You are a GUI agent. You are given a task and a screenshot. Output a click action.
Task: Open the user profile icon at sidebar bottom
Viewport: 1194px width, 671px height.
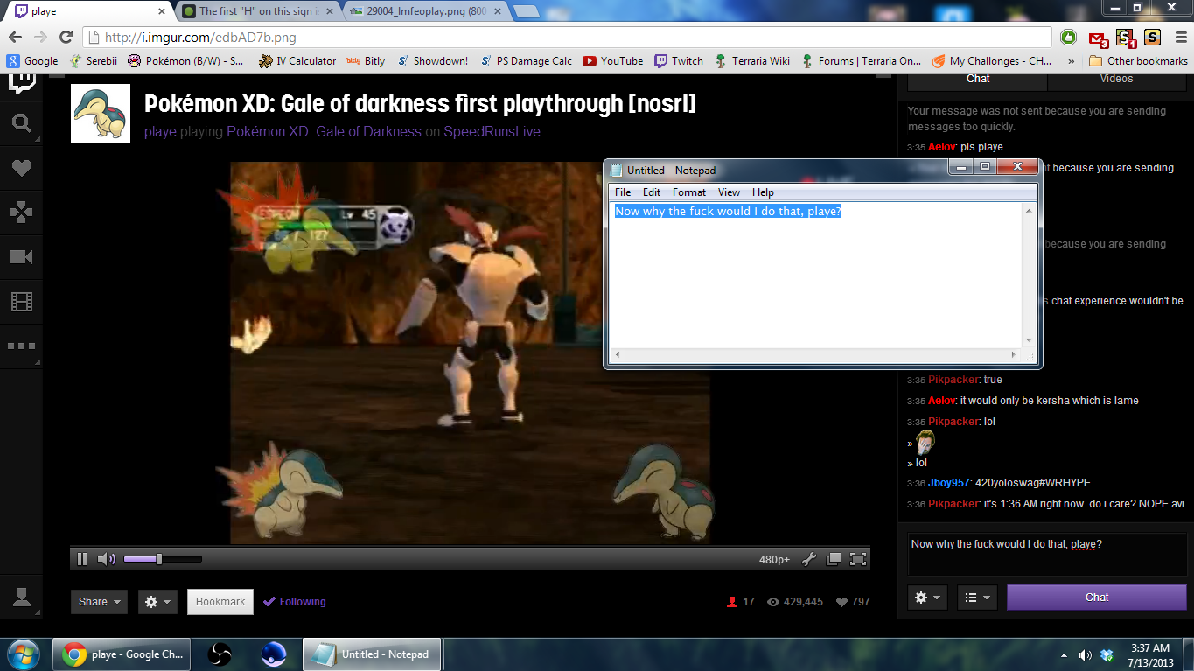tap(21, 597)
